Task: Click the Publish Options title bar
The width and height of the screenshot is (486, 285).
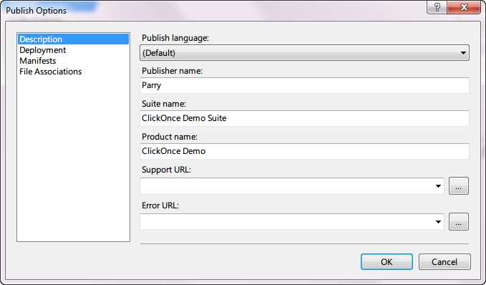Action: coord(214,10)
